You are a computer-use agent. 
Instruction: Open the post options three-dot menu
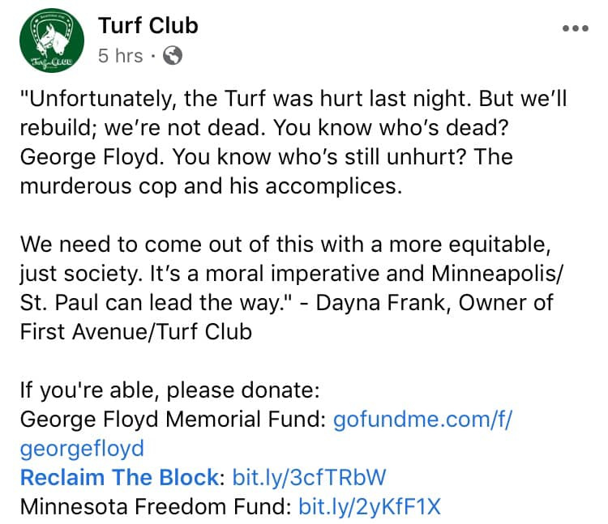point(576,28)
